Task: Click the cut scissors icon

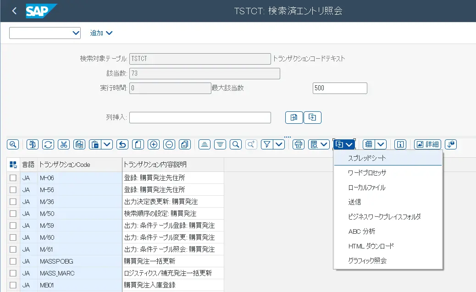Action: [x=64, y=144]
